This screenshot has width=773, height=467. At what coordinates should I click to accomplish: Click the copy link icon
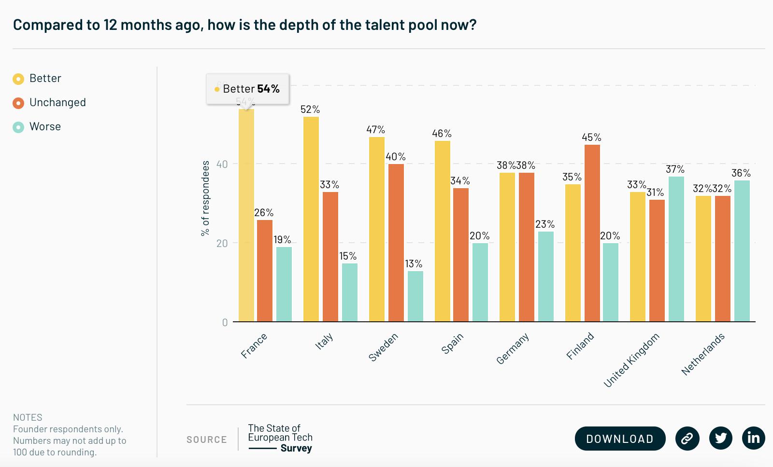pos(687,439)
